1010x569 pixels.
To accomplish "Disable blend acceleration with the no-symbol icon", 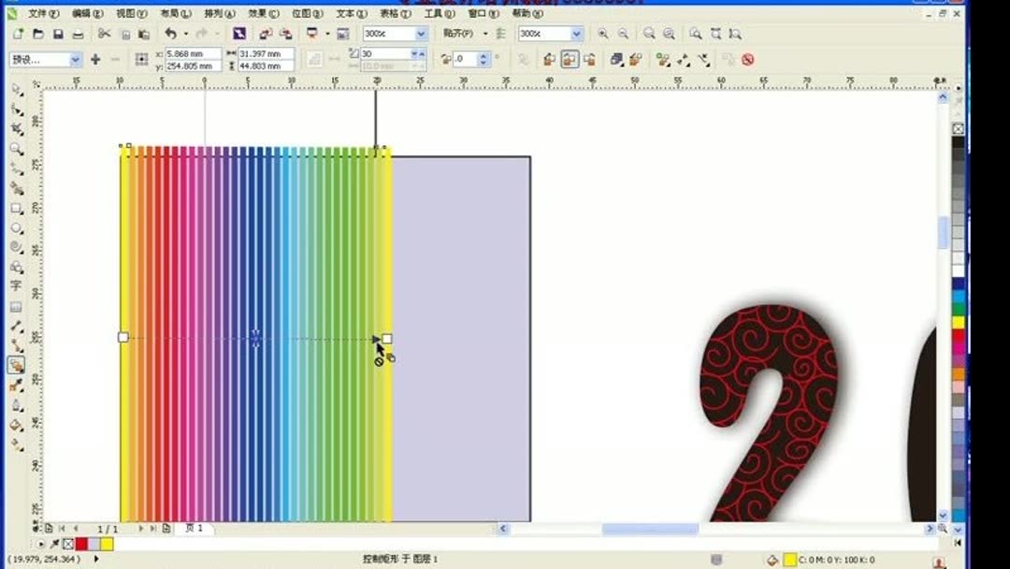I will click(x=750, y=61).
